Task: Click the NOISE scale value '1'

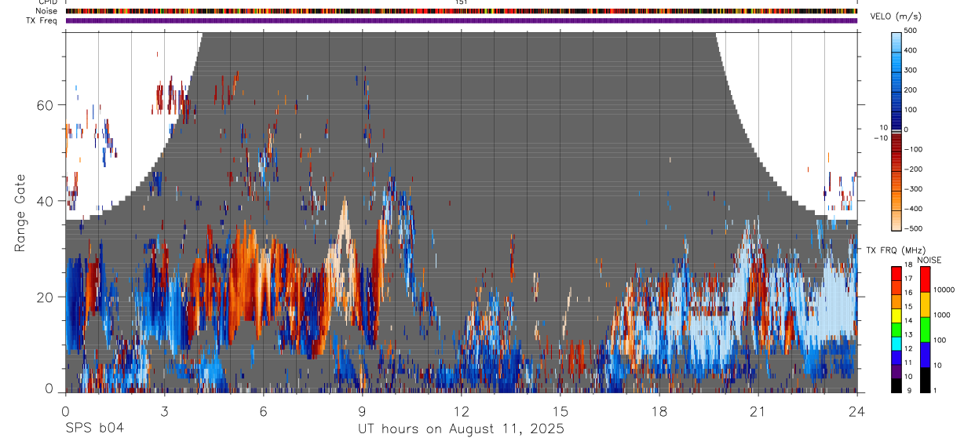Action: click(x=936, y=390)
